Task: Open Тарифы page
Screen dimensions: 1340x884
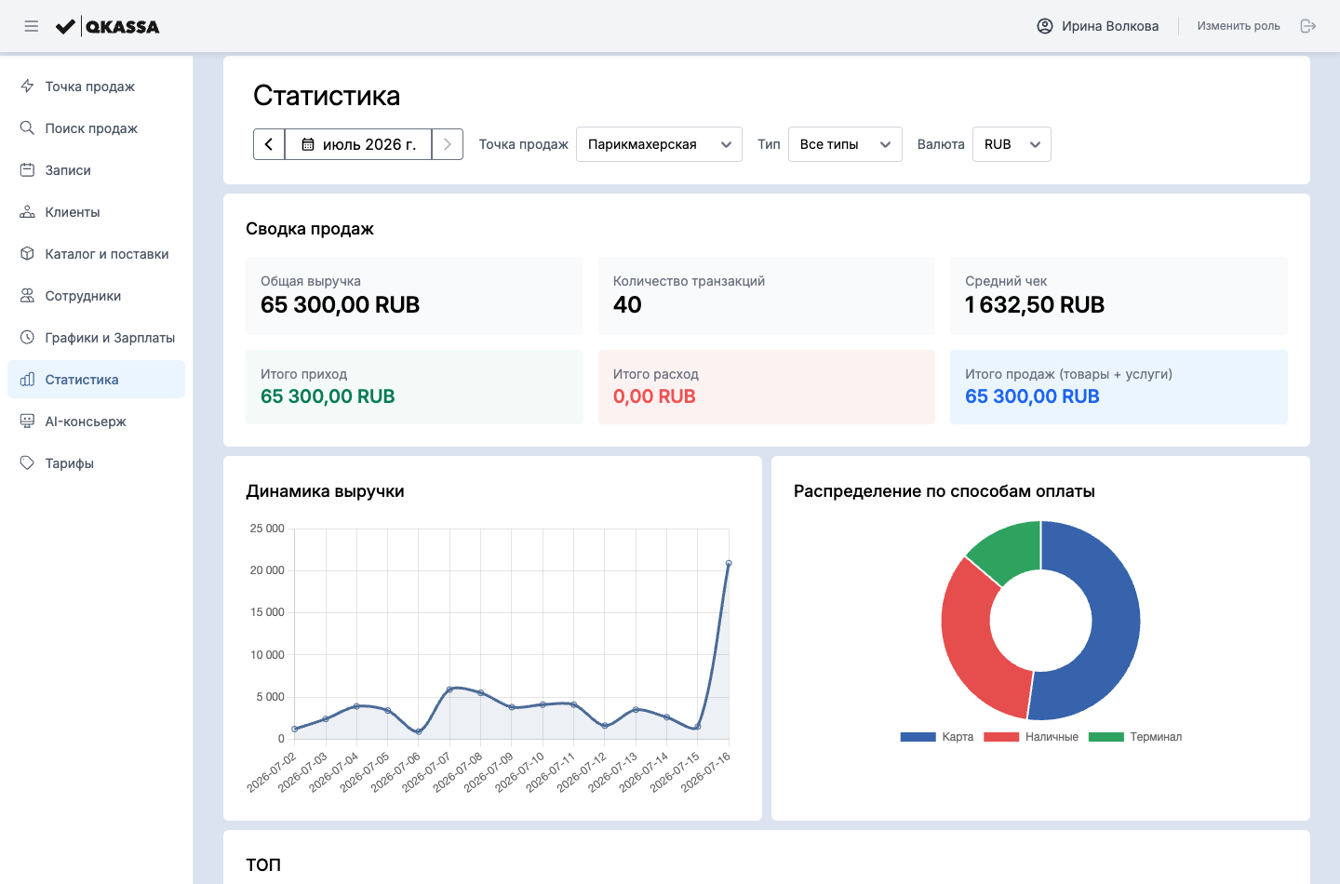Action: pos(97,463)
